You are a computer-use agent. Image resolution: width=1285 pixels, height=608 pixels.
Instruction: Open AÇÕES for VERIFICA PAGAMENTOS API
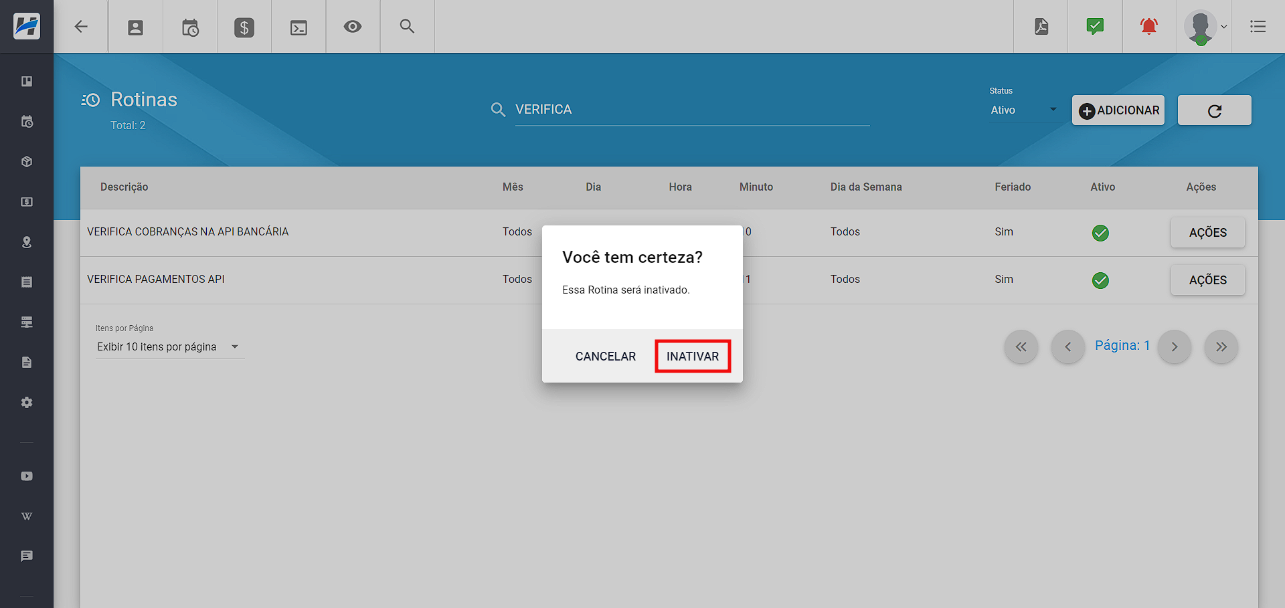(x=1208, y=280)
